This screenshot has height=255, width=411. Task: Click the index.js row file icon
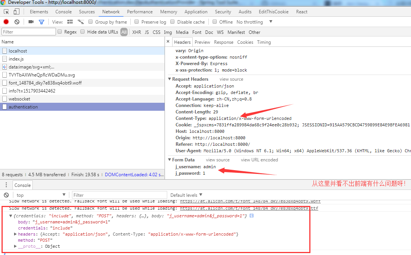tap(5, 59)
